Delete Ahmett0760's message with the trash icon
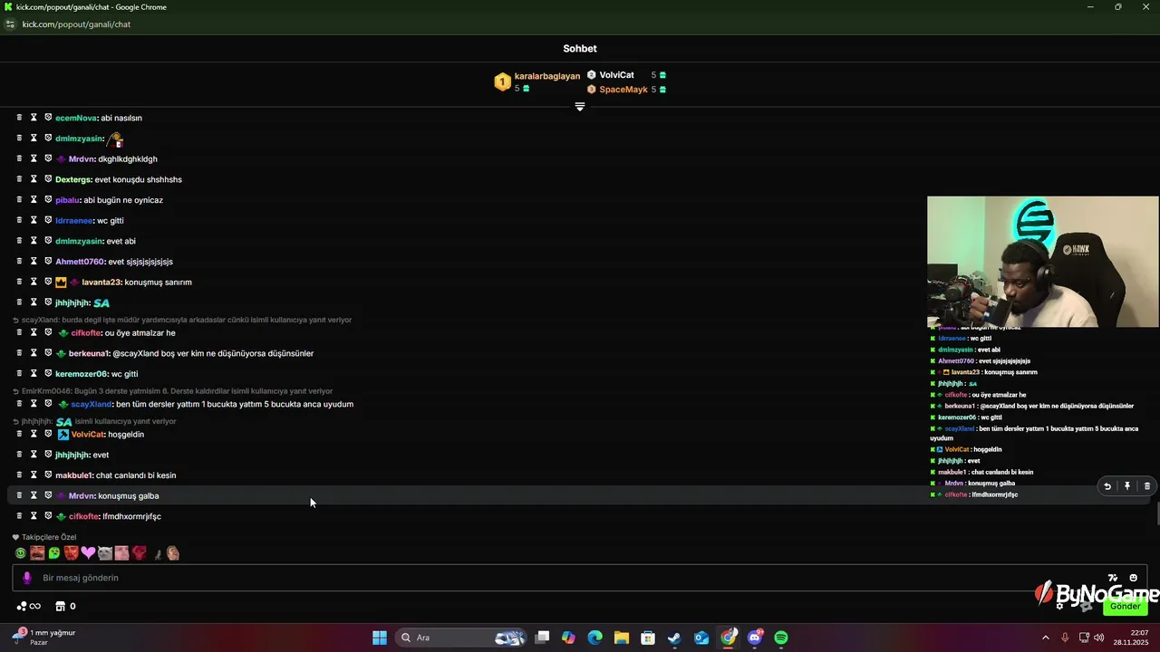Image resolution: width=1160 pixels, height=652 pixels. click(19, 262)
